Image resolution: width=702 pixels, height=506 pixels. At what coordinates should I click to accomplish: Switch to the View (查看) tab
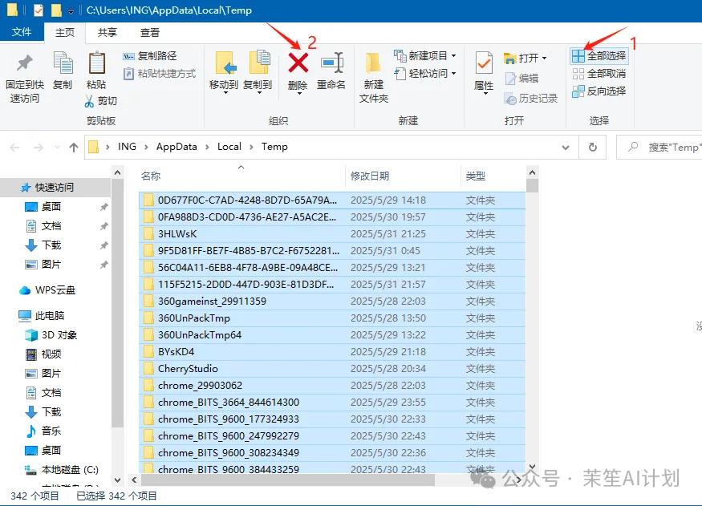pos(149,32)
